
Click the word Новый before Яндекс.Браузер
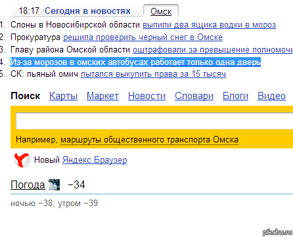tap(47, 160)
